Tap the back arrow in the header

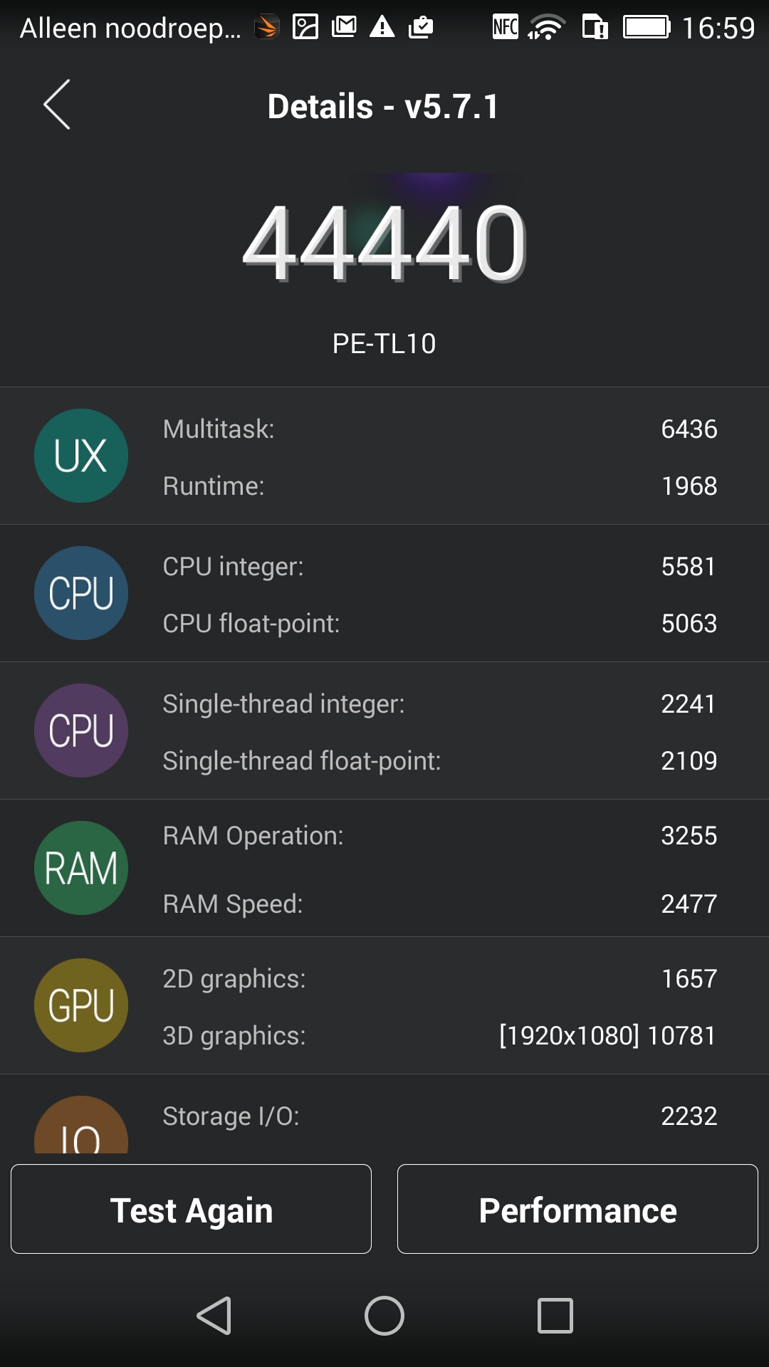point(57,105)
